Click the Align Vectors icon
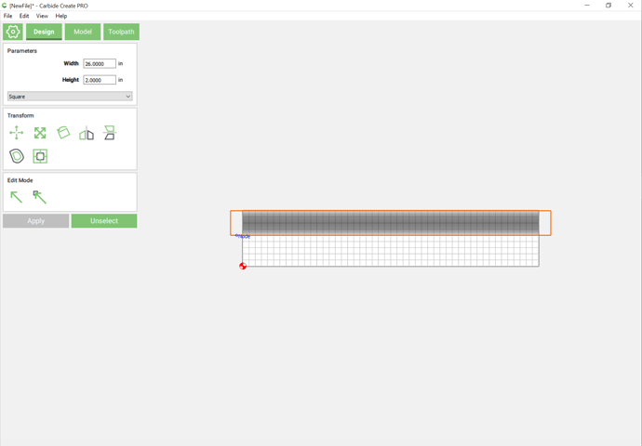 (x=40, y=156)
